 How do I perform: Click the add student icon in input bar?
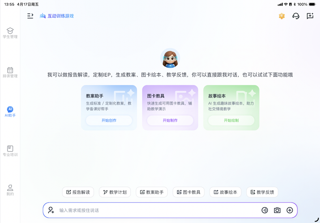[x=51, y=210]
